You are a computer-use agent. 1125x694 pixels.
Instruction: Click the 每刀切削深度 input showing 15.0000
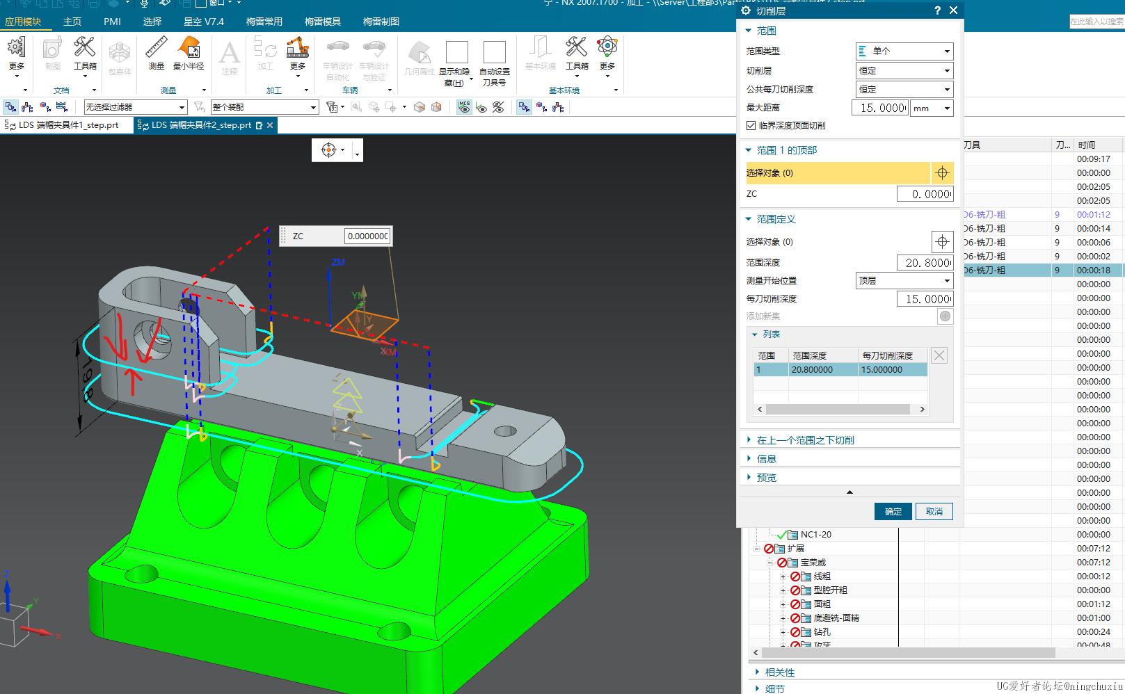(925, 299)
